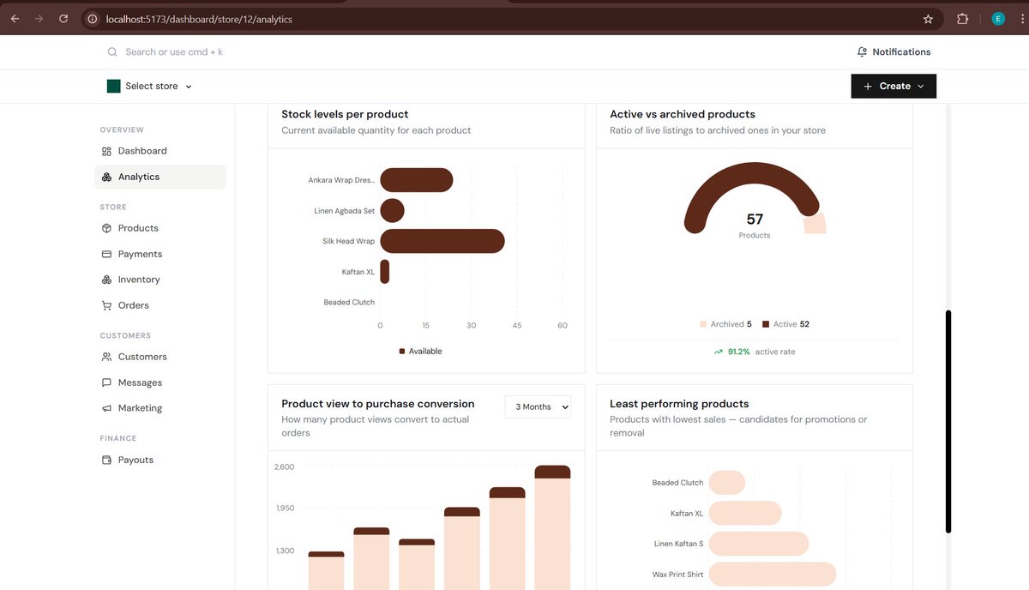The image size is (1029, 590).
Task: Navigate to Inventory in sidebar
Action: 160,280
